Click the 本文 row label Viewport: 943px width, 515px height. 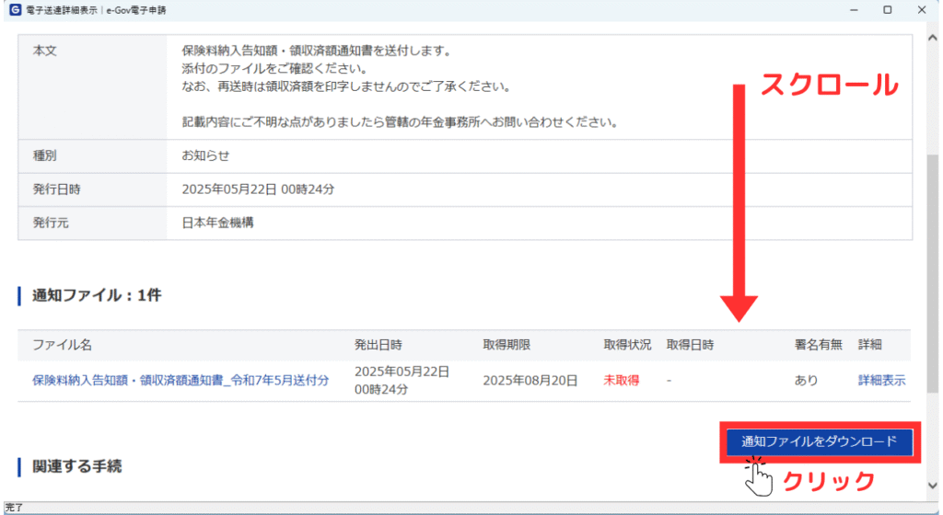44,51
